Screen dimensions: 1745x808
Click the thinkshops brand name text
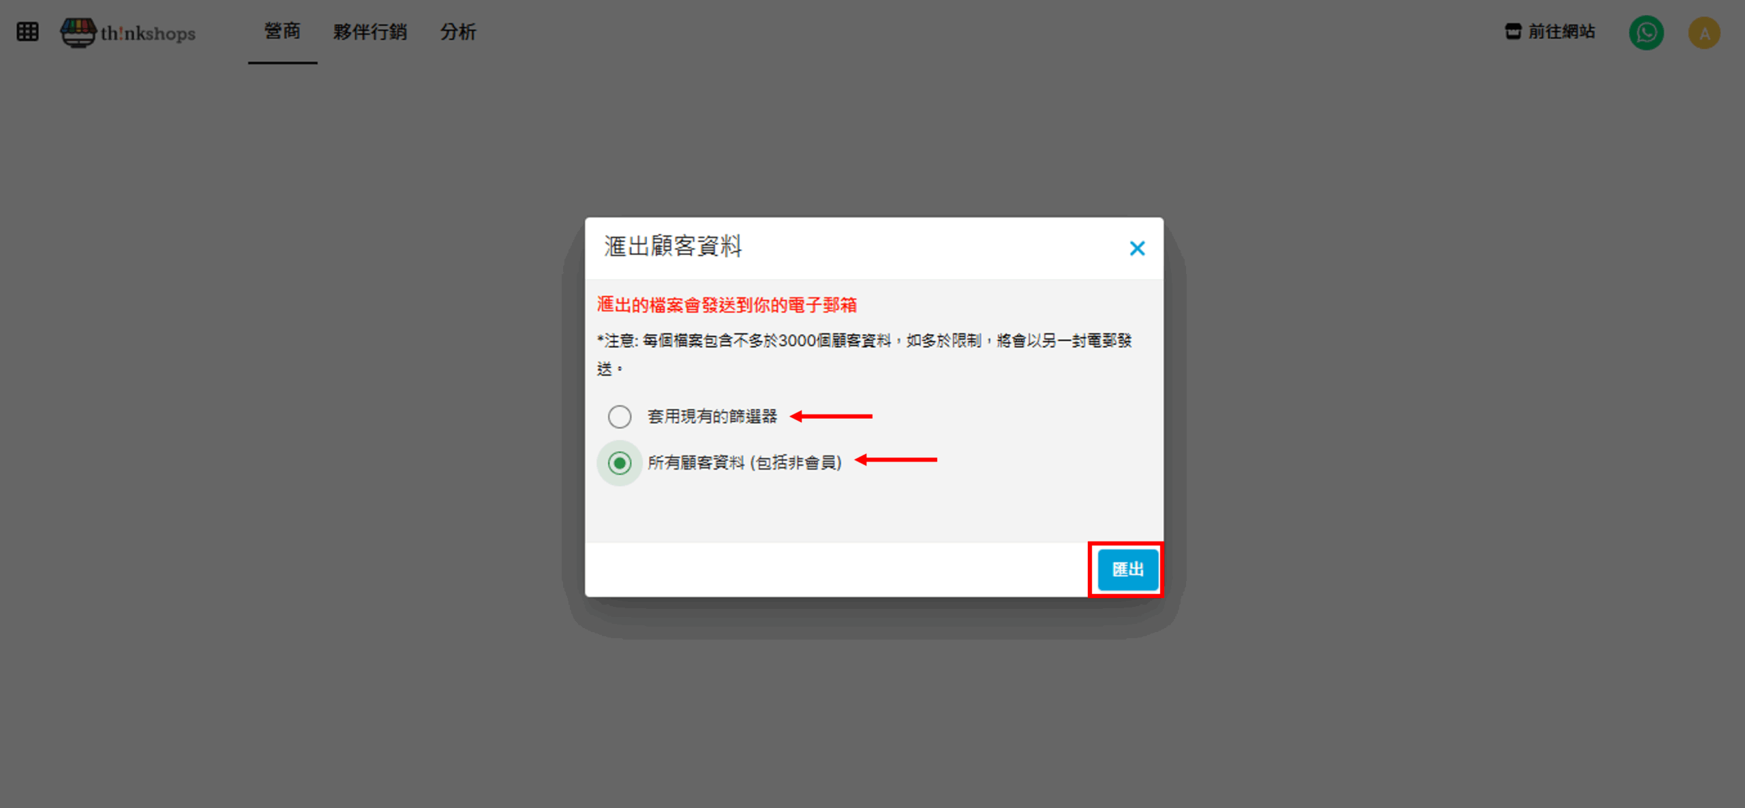coord(148,33)
